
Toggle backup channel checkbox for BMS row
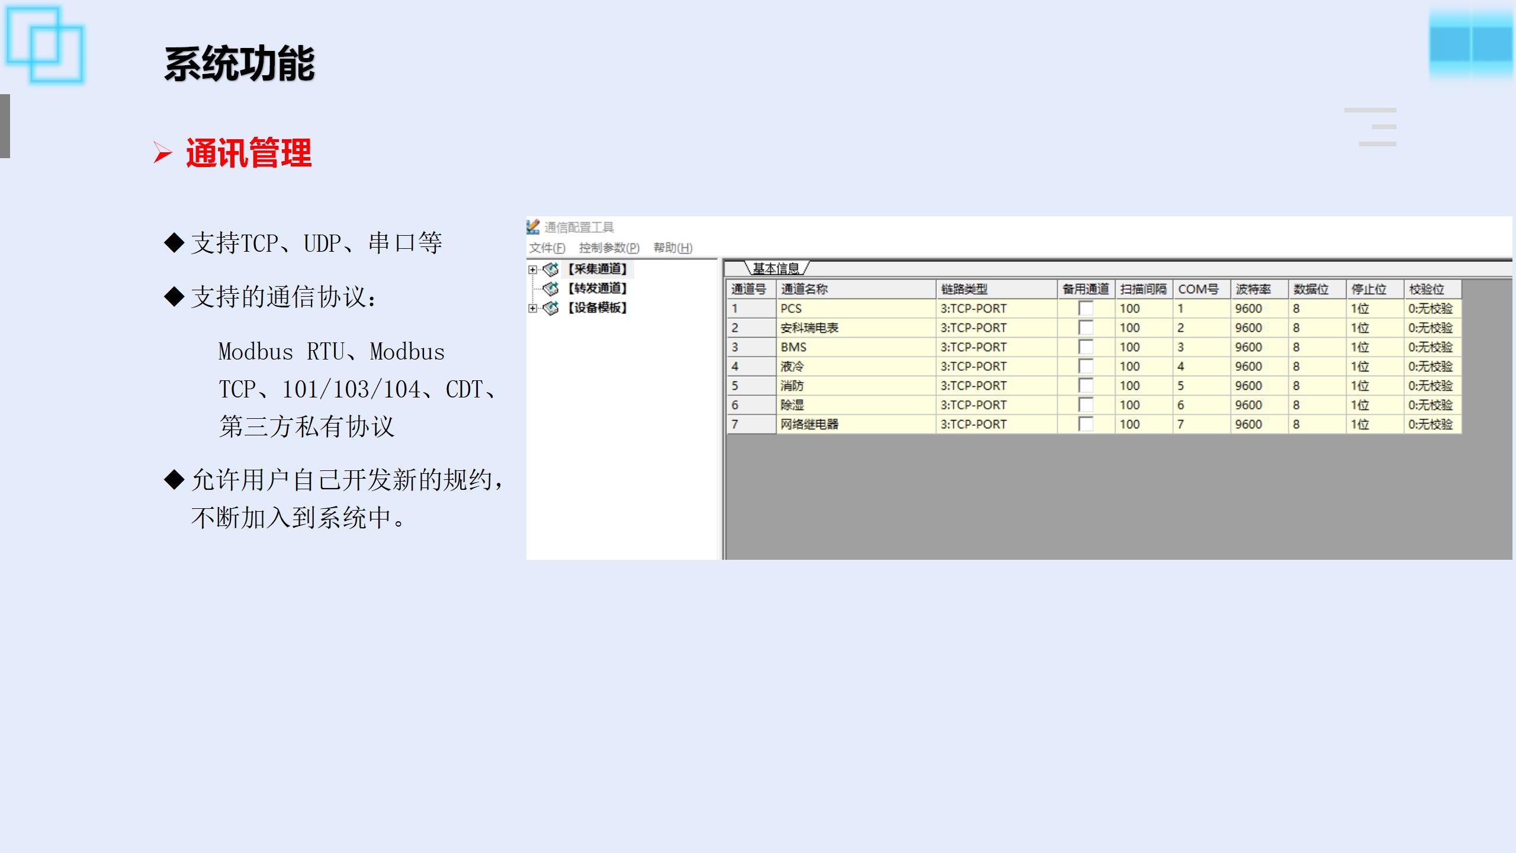(x=1085, y=347)
